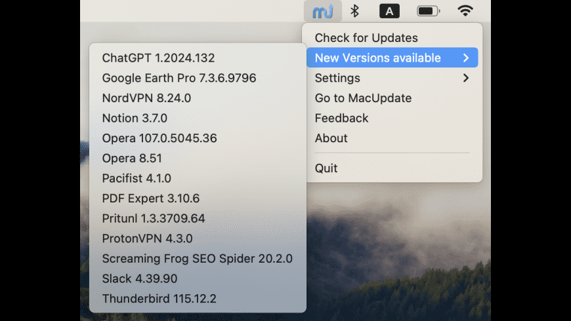Select Screaming Frog SEO Spider 20.2.0
The image size is (571, 321).
[x=198, y=259]
